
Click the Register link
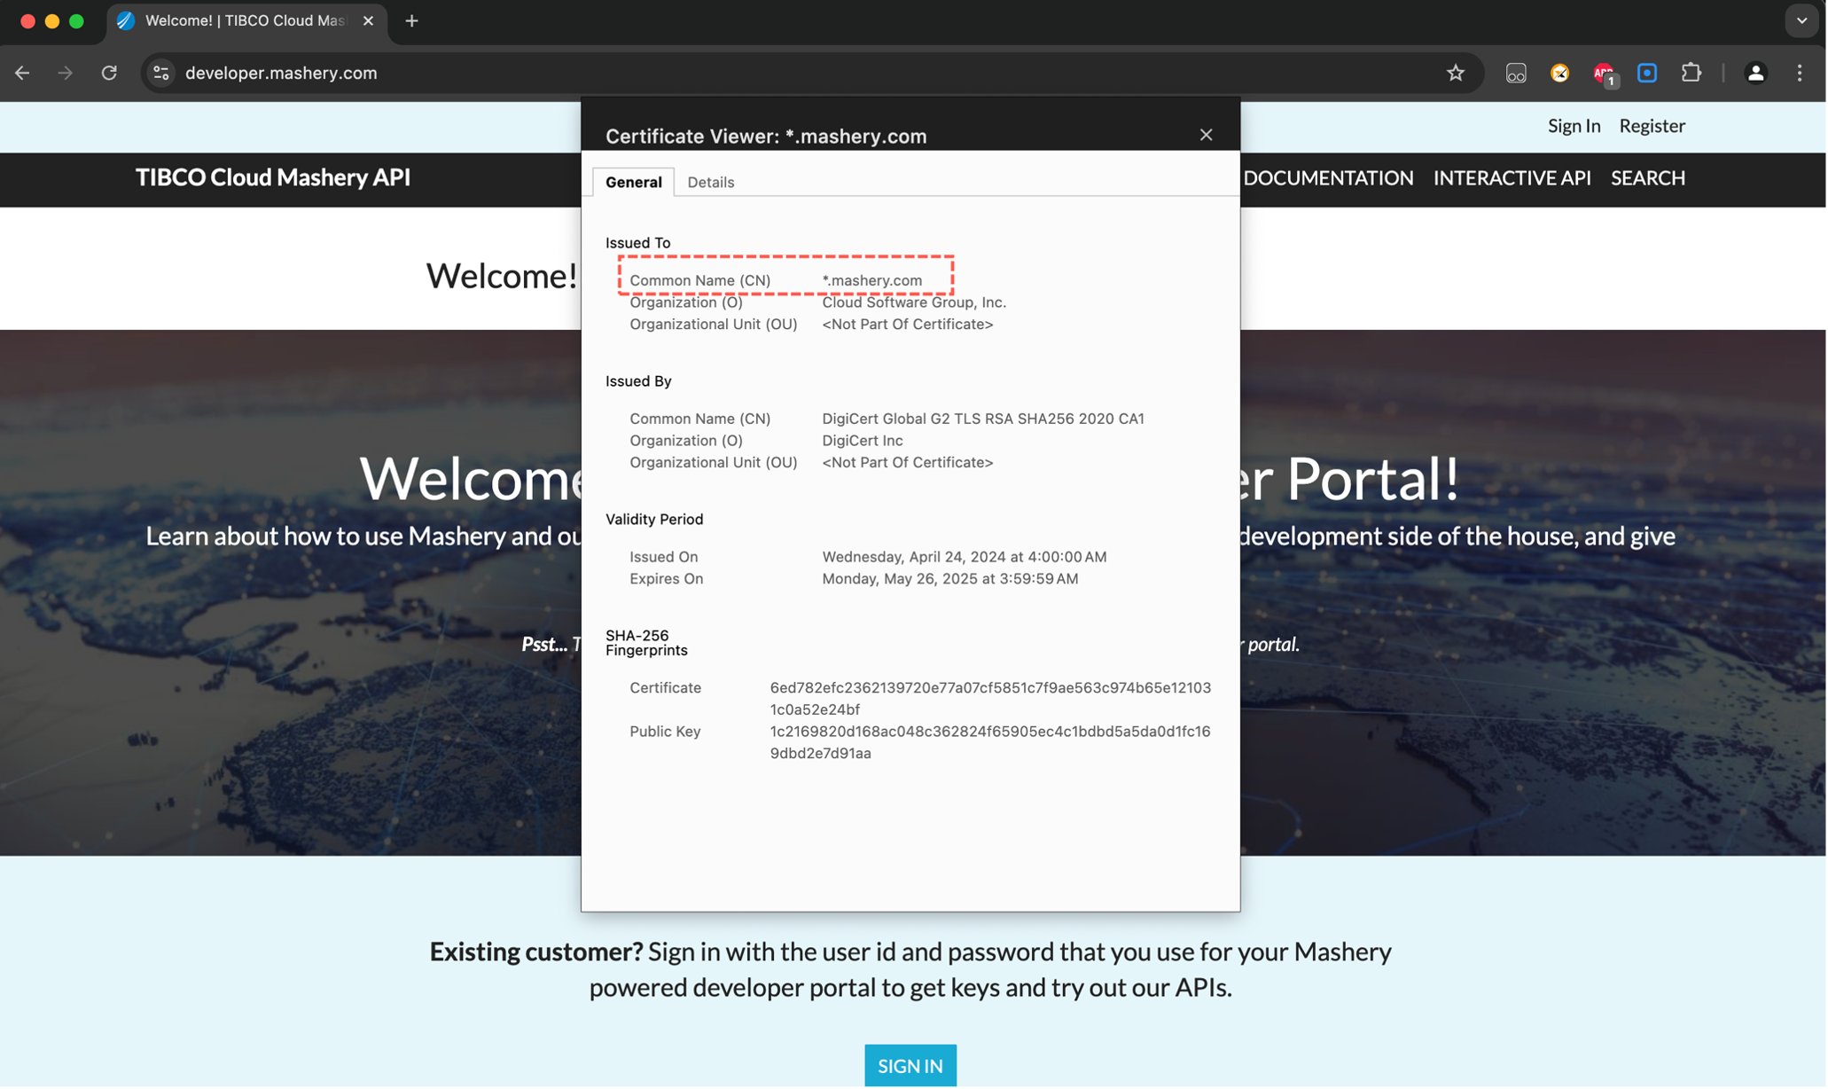1652,126
